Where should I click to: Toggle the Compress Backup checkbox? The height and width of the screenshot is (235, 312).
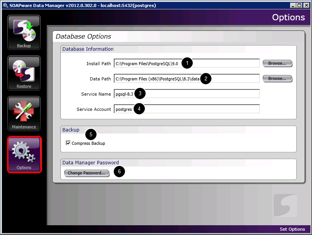pyautogui.click(x=68, y=143)
